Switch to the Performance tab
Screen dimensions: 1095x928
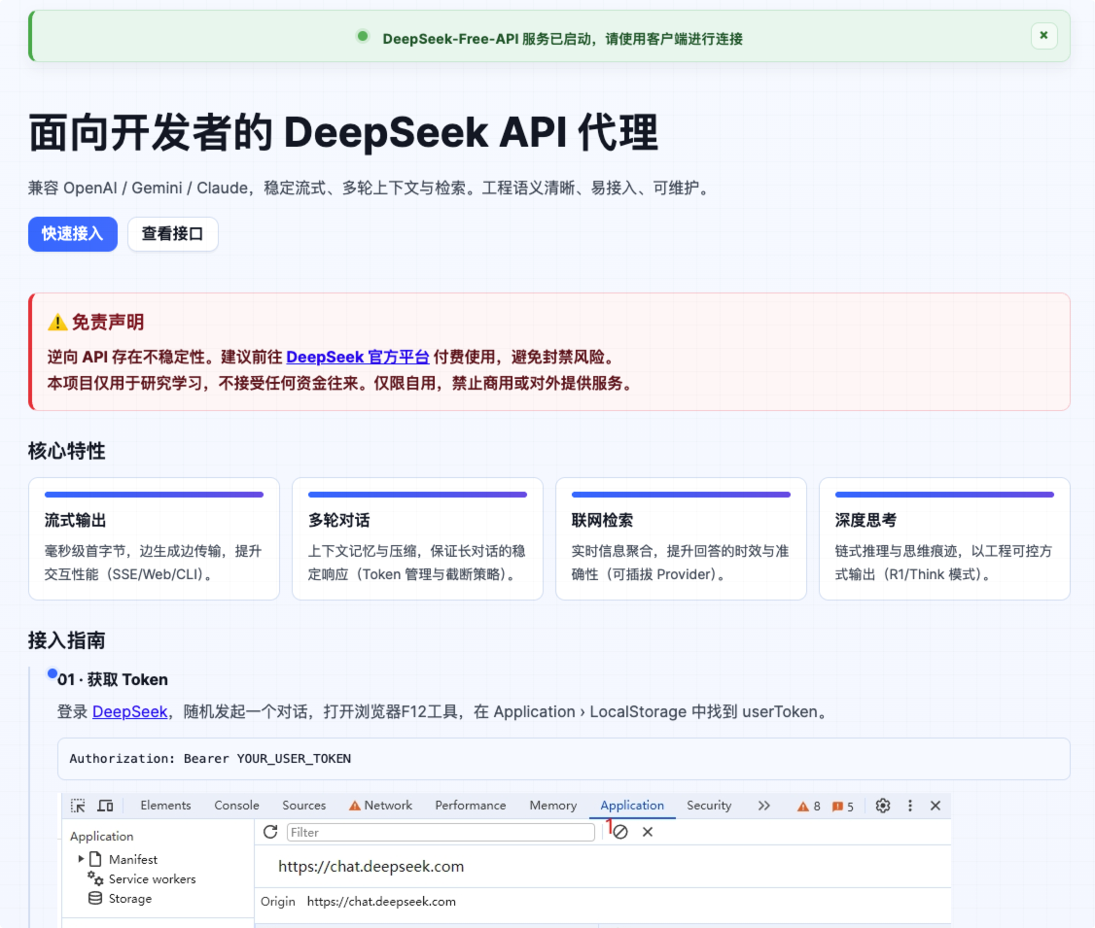470,806
